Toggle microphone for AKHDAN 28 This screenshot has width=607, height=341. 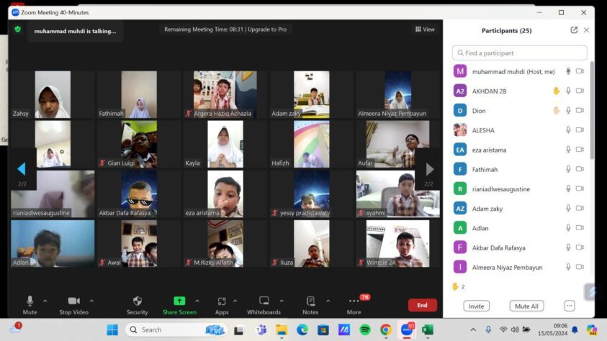pos(568,91)
